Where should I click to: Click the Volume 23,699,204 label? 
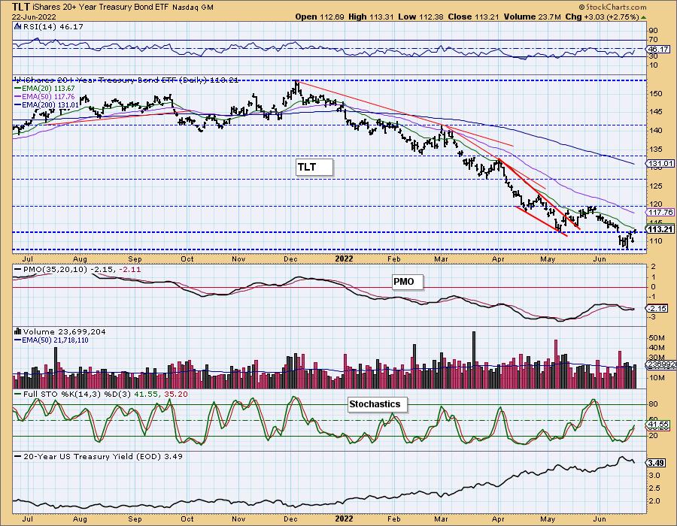coord(65,332)
